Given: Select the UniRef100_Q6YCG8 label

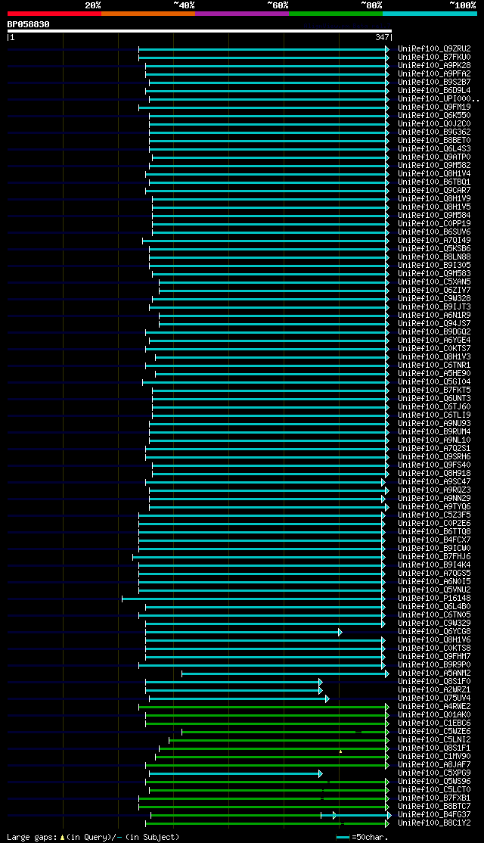Looking at the screenshot, I should (x=434, y=632).
